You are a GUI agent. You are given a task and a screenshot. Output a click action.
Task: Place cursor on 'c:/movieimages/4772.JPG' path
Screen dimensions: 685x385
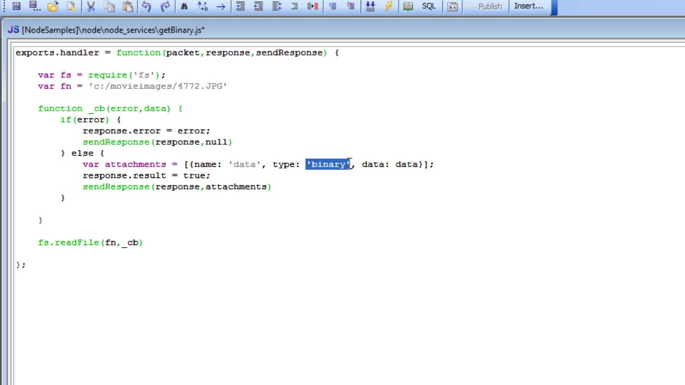pyautogui.click(x=158, y=86)
